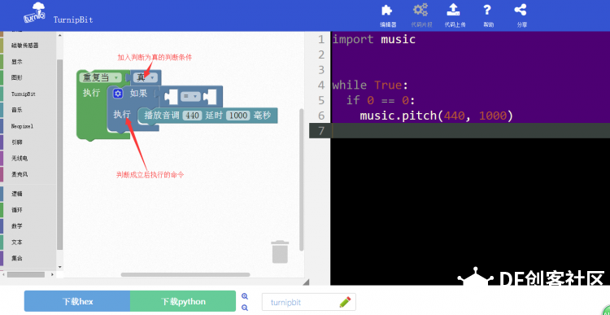Open the 帮助 question mark help

[x=487, y=11]
